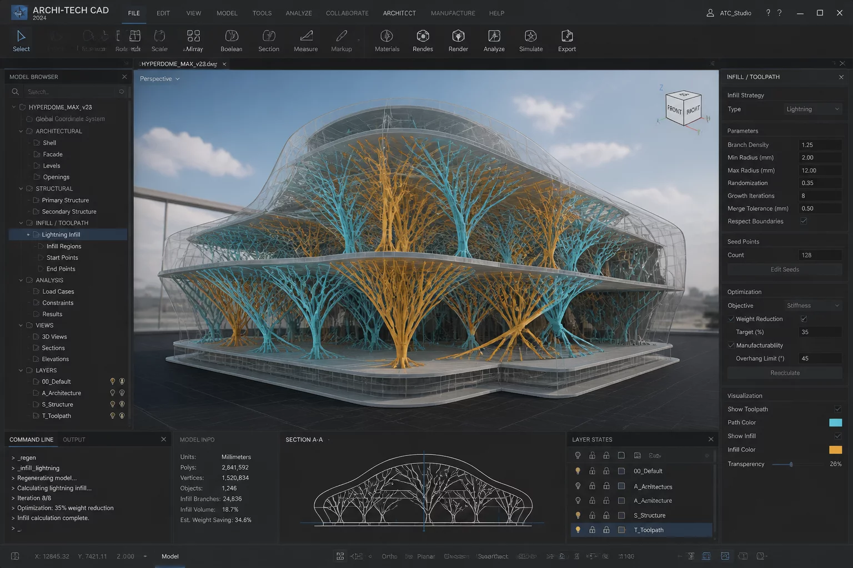Open the Perspective view dropdown

tap(160, 79)
